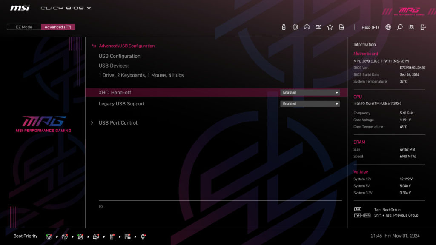Screen dimensions: 436x245
Task: Open the CPU chip icon in top toolbar
Action: pyautogui.click(x=295, y=27)
